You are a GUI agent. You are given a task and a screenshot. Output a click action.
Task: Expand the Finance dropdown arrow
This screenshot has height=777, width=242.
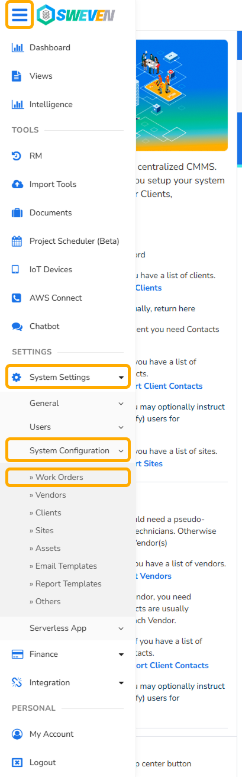[121, 655]
